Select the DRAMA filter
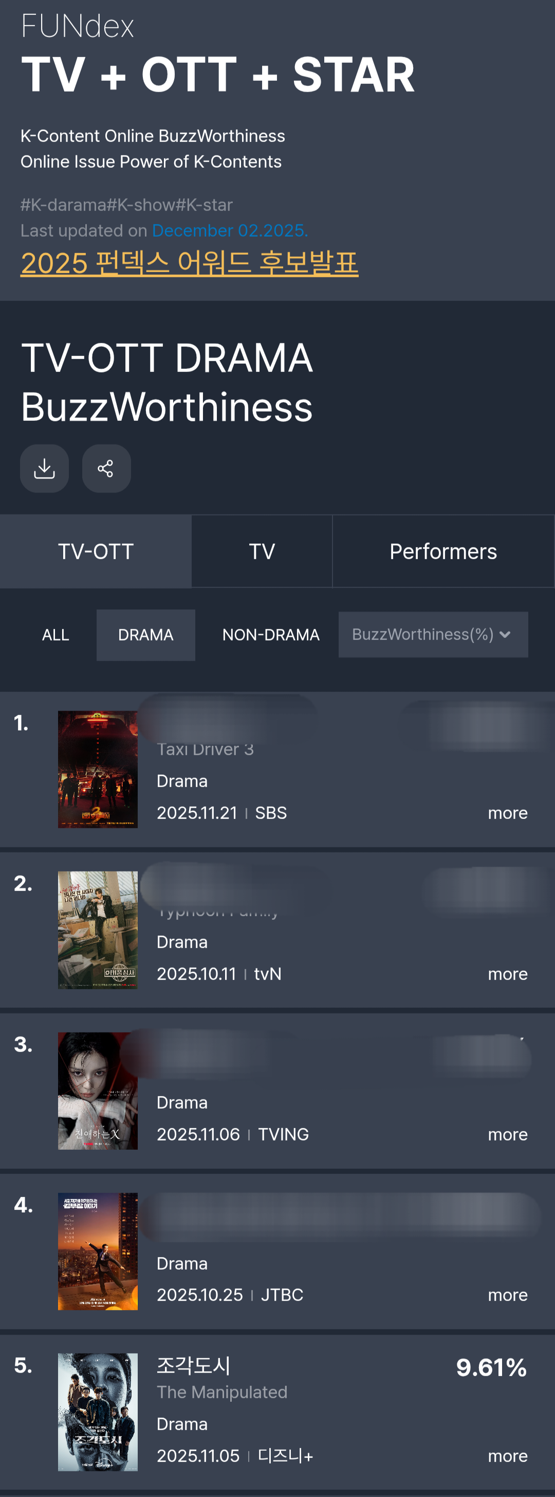 click(146, 635)
